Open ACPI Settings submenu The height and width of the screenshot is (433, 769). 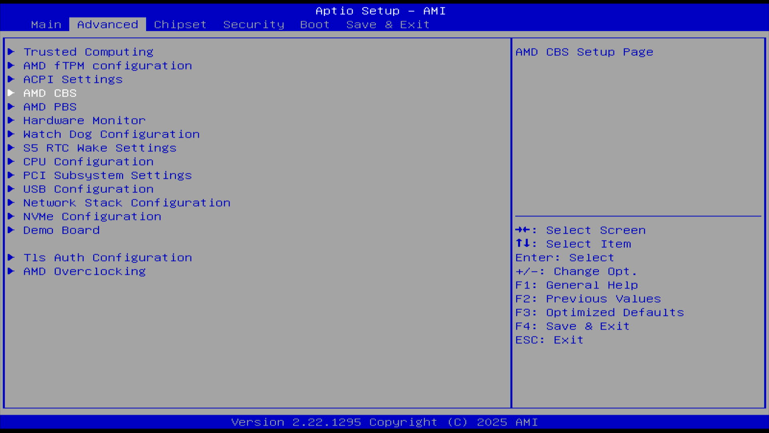(x=72, y=79)
